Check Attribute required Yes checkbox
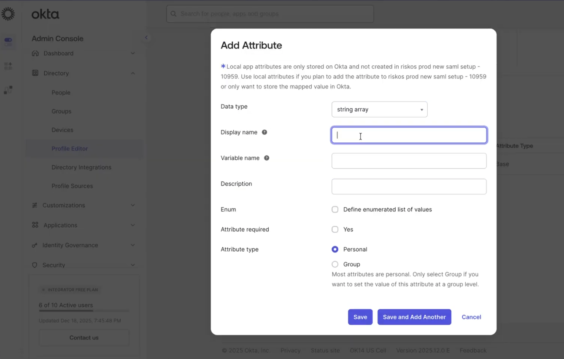 pyautogui.click(x=335, y=229)
